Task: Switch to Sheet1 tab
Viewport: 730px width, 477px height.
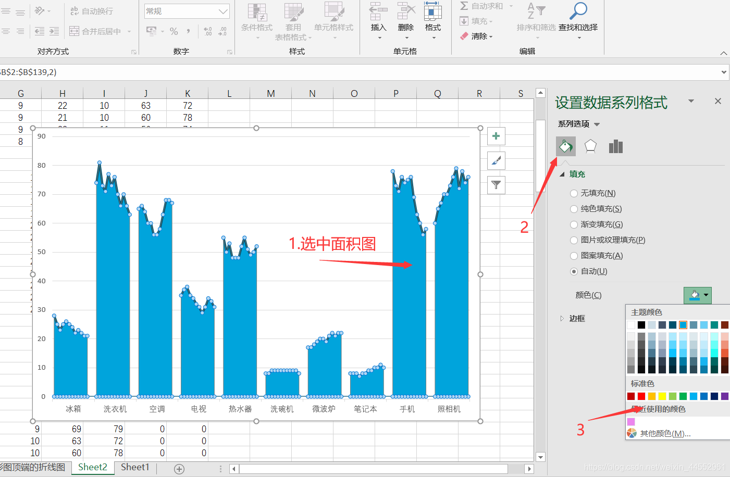Action: [135, 467]
